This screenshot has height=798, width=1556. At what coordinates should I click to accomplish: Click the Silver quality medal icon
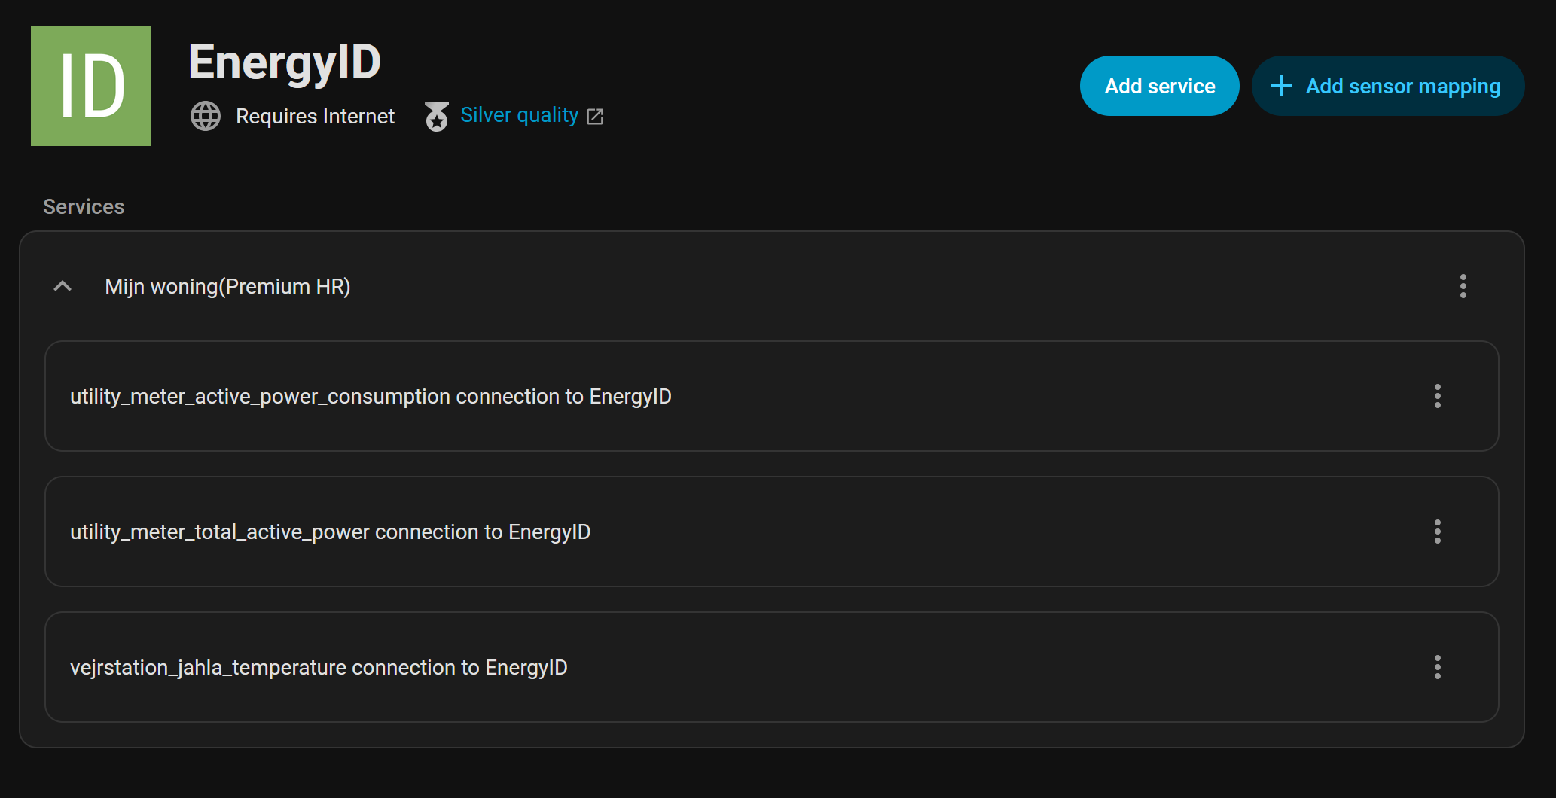point(437,116)
